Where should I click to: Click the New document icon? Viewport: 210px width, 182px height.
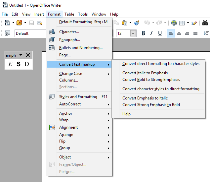tap(7, 23)
